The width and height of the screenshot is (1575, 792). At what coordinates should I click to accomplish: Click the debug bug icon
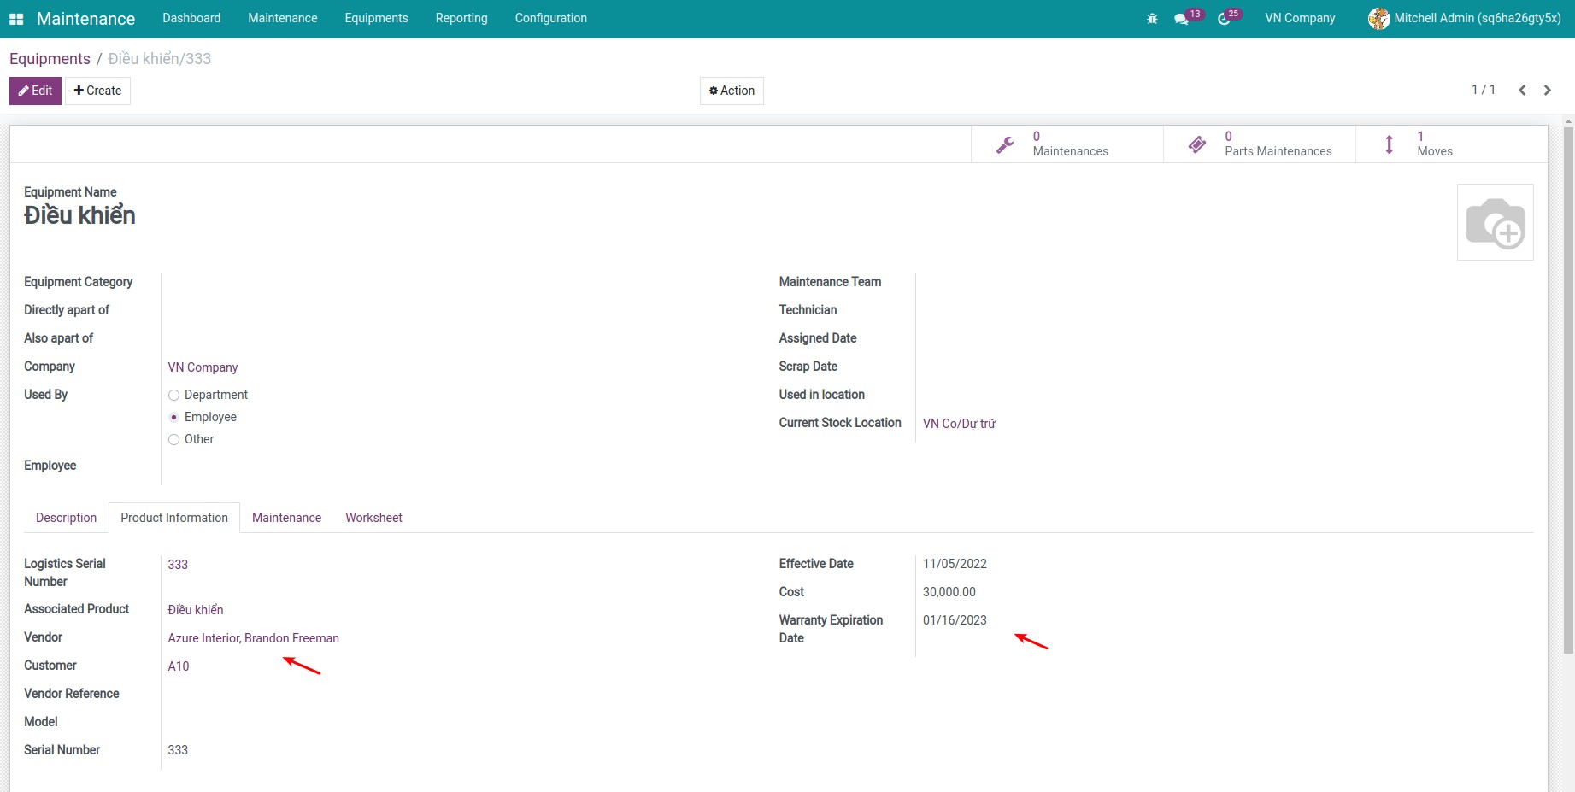pos(1152,19)
